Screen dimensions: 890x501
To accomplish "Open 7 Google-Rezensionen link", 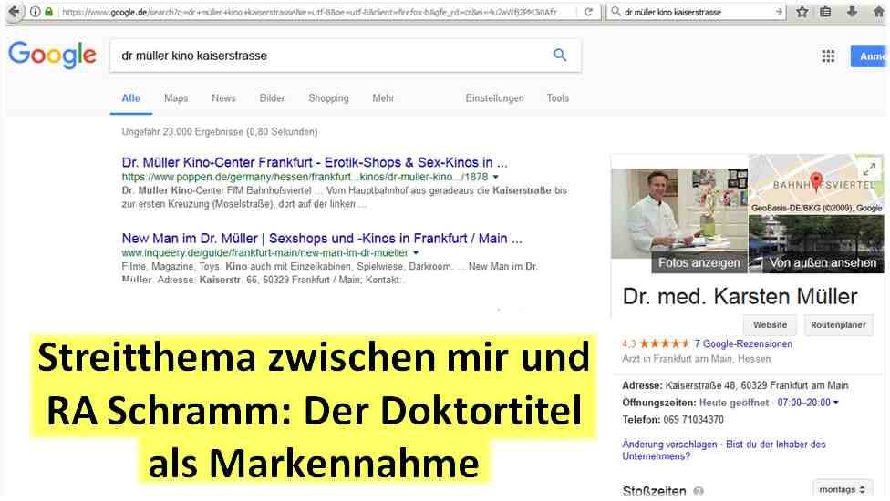I will pyautogui.click(x=743, y=343).
